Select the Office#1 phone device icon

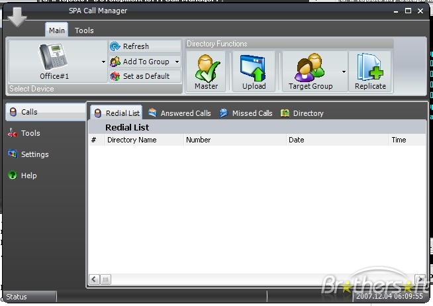(x=54, y=57)
